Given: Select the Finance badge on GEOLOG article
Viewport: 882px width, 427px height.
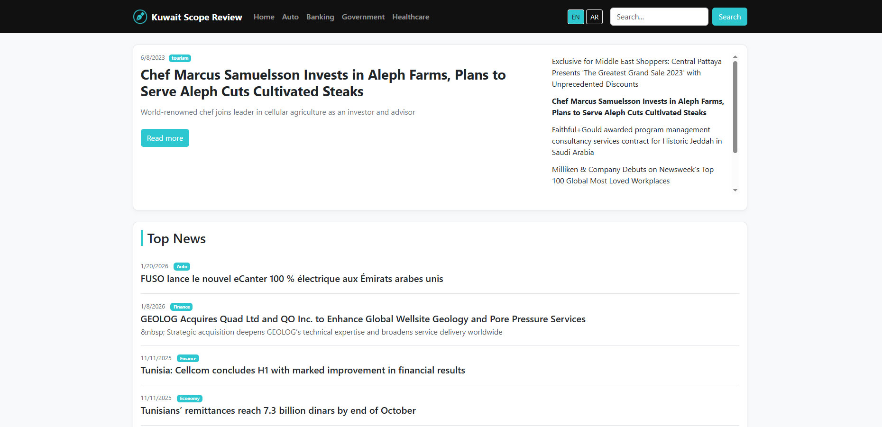Looking at the screenshot, I should pyautogui.click(x=181, y=307).
